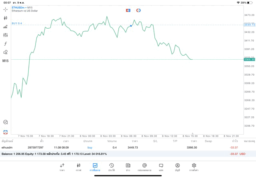Image resolution: width=256 pixels, height=178 pixels.
Task: Tap the small arrow marker on time axis
Action: click(192, 133)
